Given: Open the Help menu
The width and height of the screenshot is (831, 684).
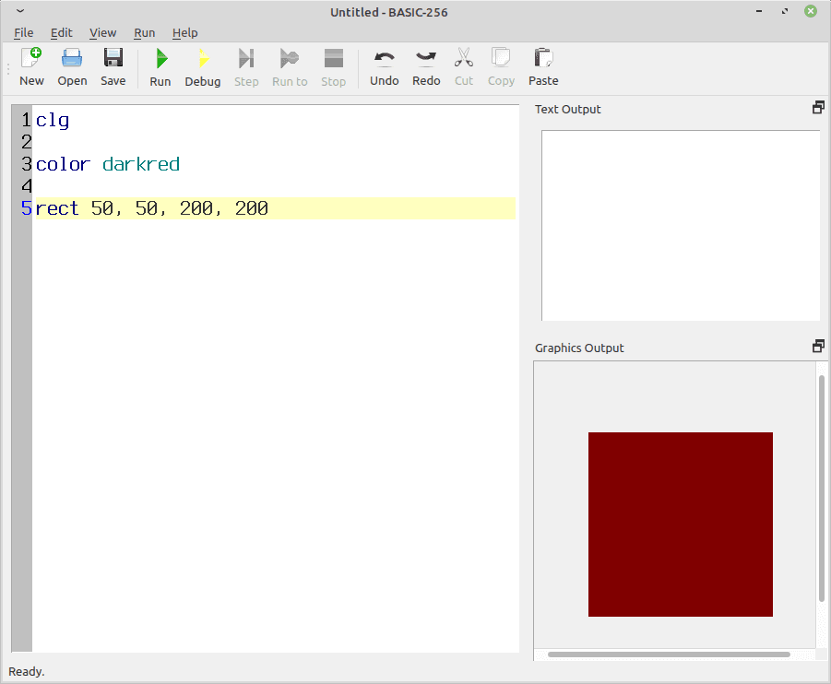Looking at the screenshot, I should (184, 32).
